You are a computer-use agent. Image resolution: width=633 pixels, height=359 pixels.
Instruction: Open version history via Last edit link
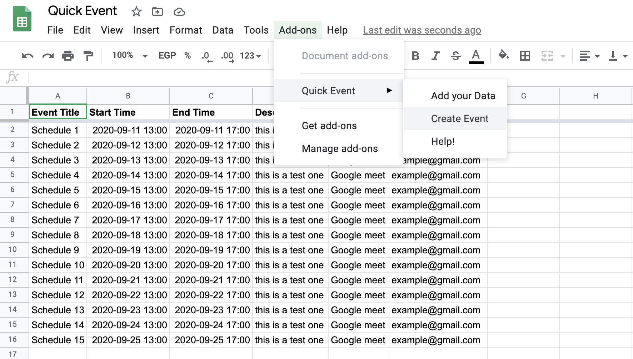[422, 30]
